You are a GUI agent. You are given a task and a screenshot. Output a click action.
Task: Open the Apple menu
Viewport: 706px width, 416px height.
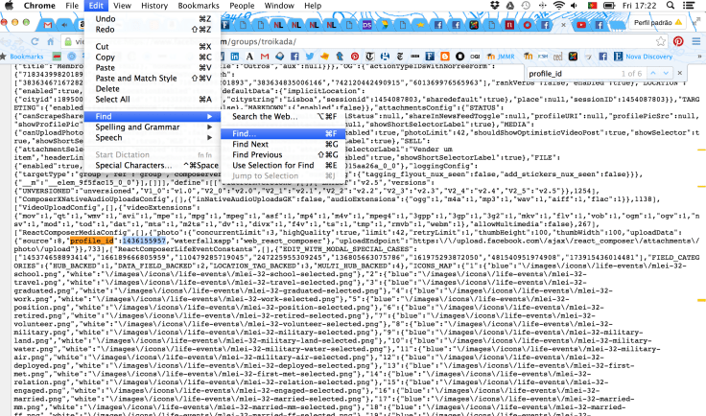click(9, 6)
